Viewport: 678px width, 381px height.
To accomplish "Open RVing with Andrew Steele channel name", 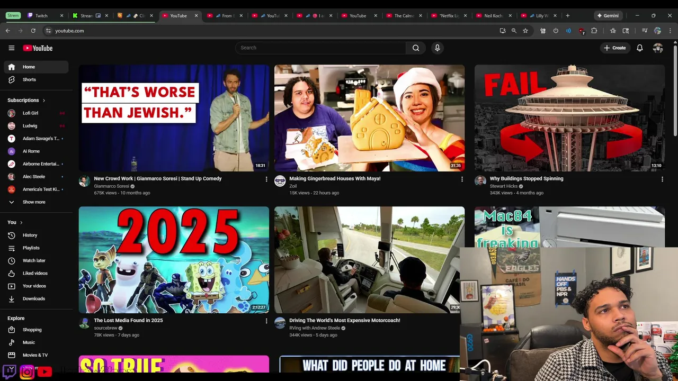I will [x=315, y=328].
